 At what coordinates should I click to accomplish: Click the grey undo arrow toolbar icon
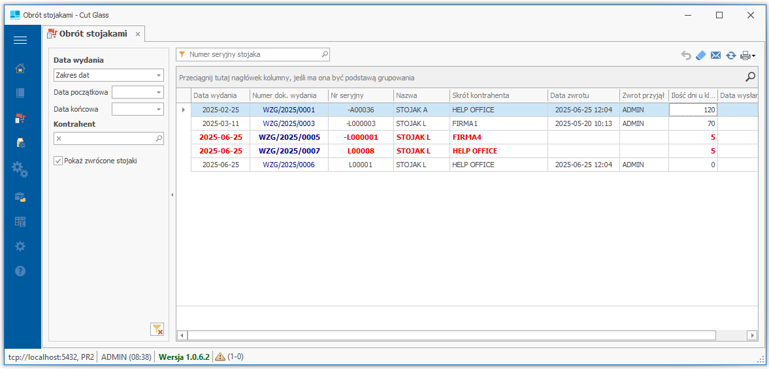pos(686,56)
